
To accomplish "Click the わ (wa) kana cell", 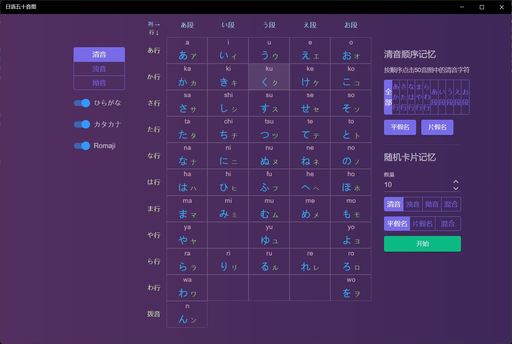I will coord(187,288).
